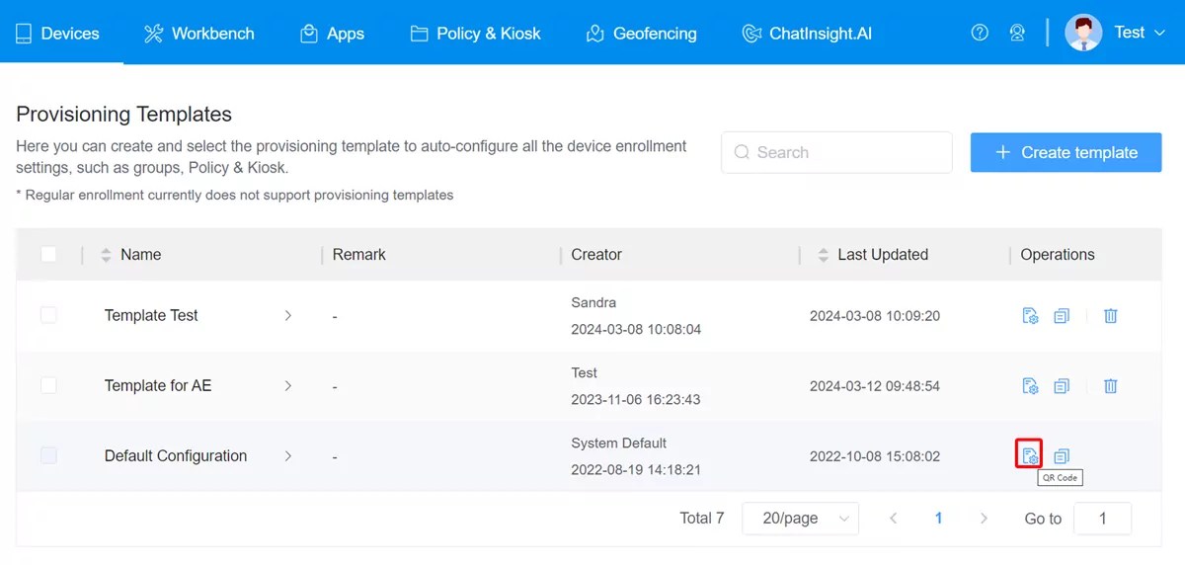
Task: Sort templates by Name column
Action: [x=107, y=255]
